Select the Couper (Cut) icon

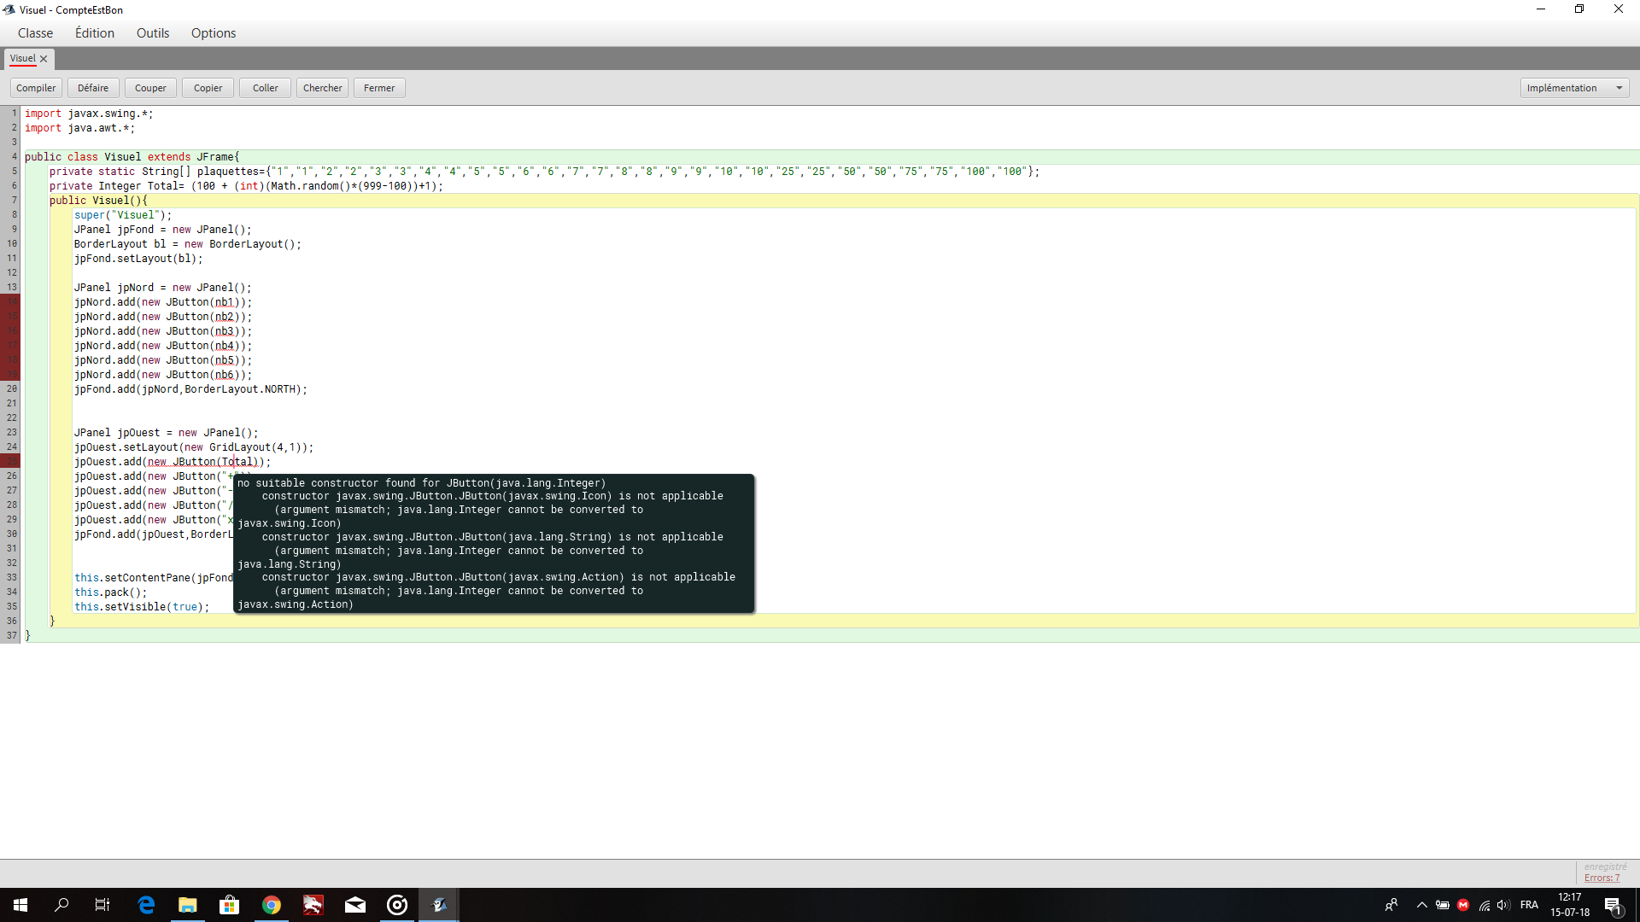(149, 87)
